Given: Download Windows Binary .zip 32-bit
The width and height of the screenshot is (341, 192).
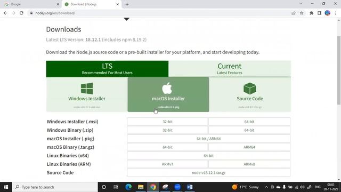Looking at the screenshot, I should point(167,130).
